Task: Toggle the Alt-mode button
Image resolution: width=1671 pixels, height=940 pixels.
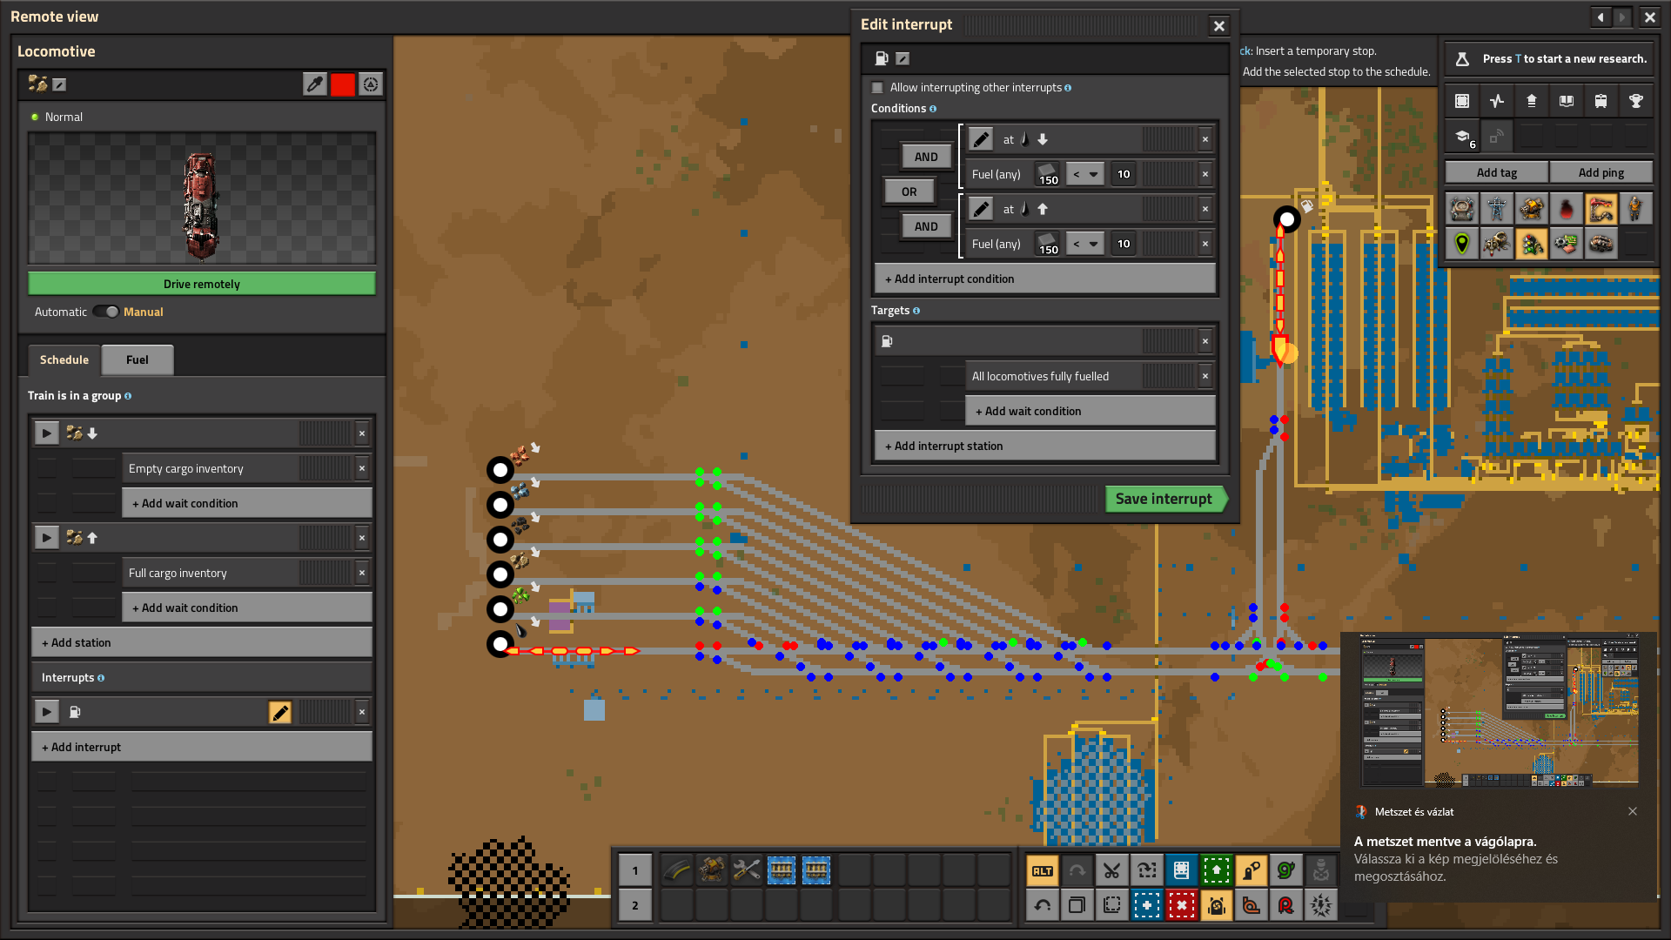Action: 1042,870
